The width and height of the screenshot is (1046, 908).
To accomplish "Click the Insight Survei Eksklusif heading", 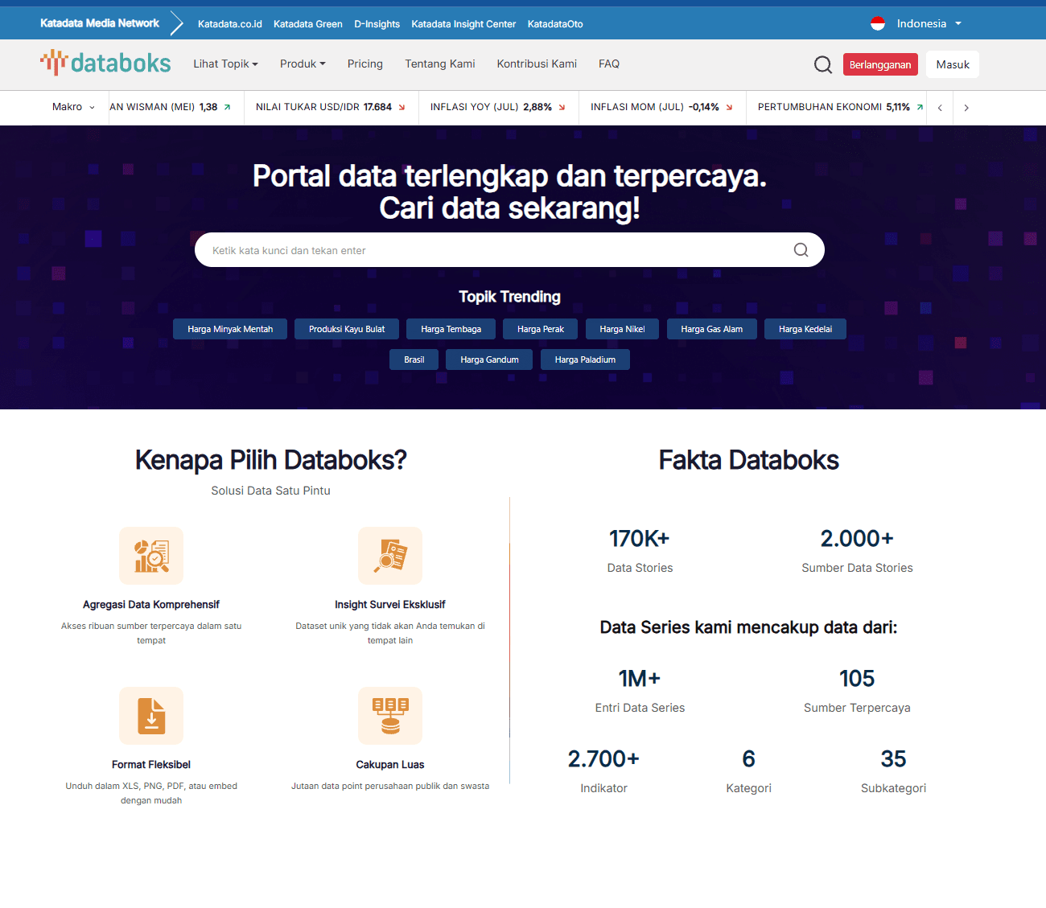I will tap(390, 605).
